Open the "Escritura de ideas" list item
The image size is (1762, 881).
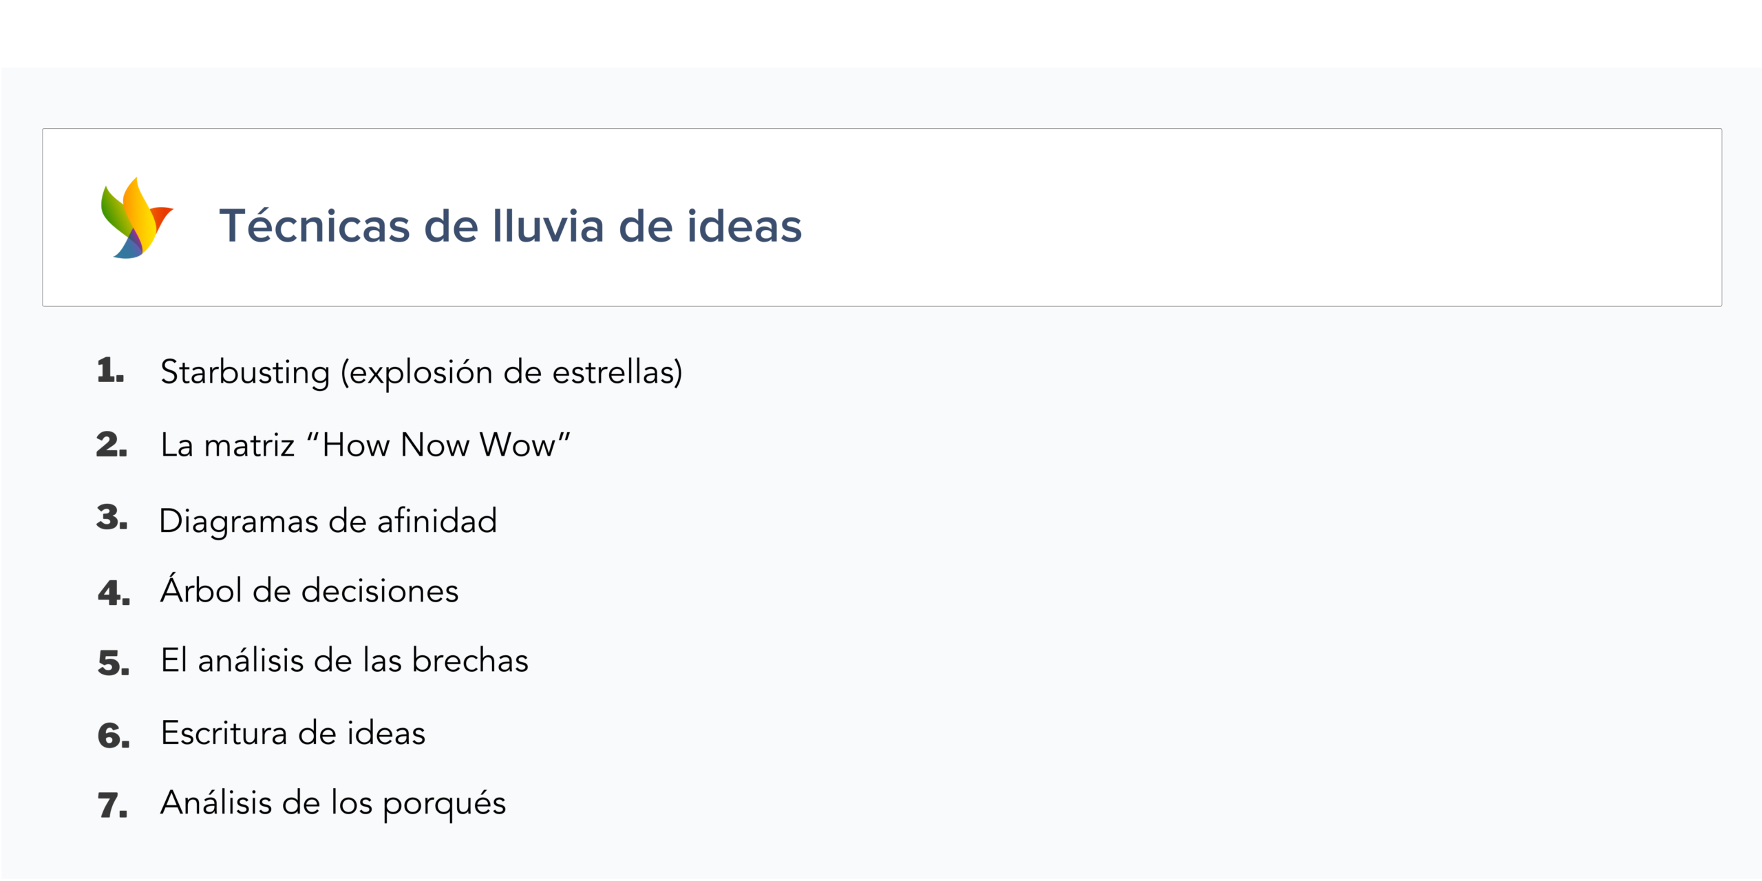(293, 733)
